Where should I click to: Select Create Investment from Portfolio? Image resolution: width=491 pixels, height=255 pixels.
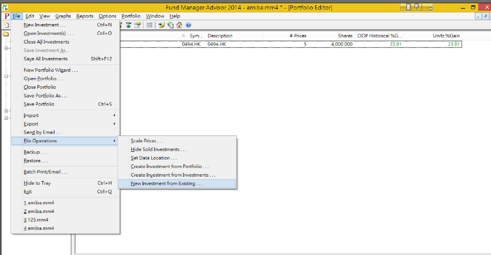177,166
